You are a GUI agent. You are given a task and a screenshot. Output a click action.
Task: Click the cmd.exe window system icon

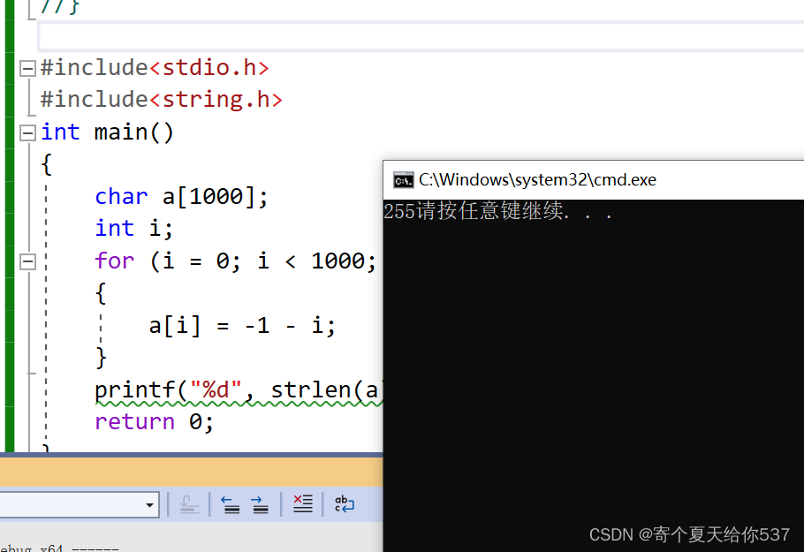tap(404, 180)
